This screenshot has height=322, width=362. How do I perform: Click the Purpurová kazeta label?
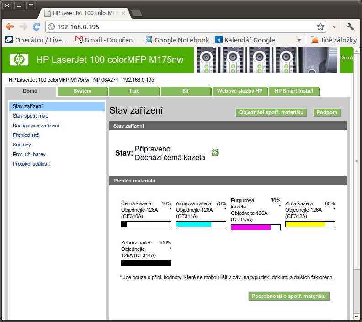coord(242,203)
